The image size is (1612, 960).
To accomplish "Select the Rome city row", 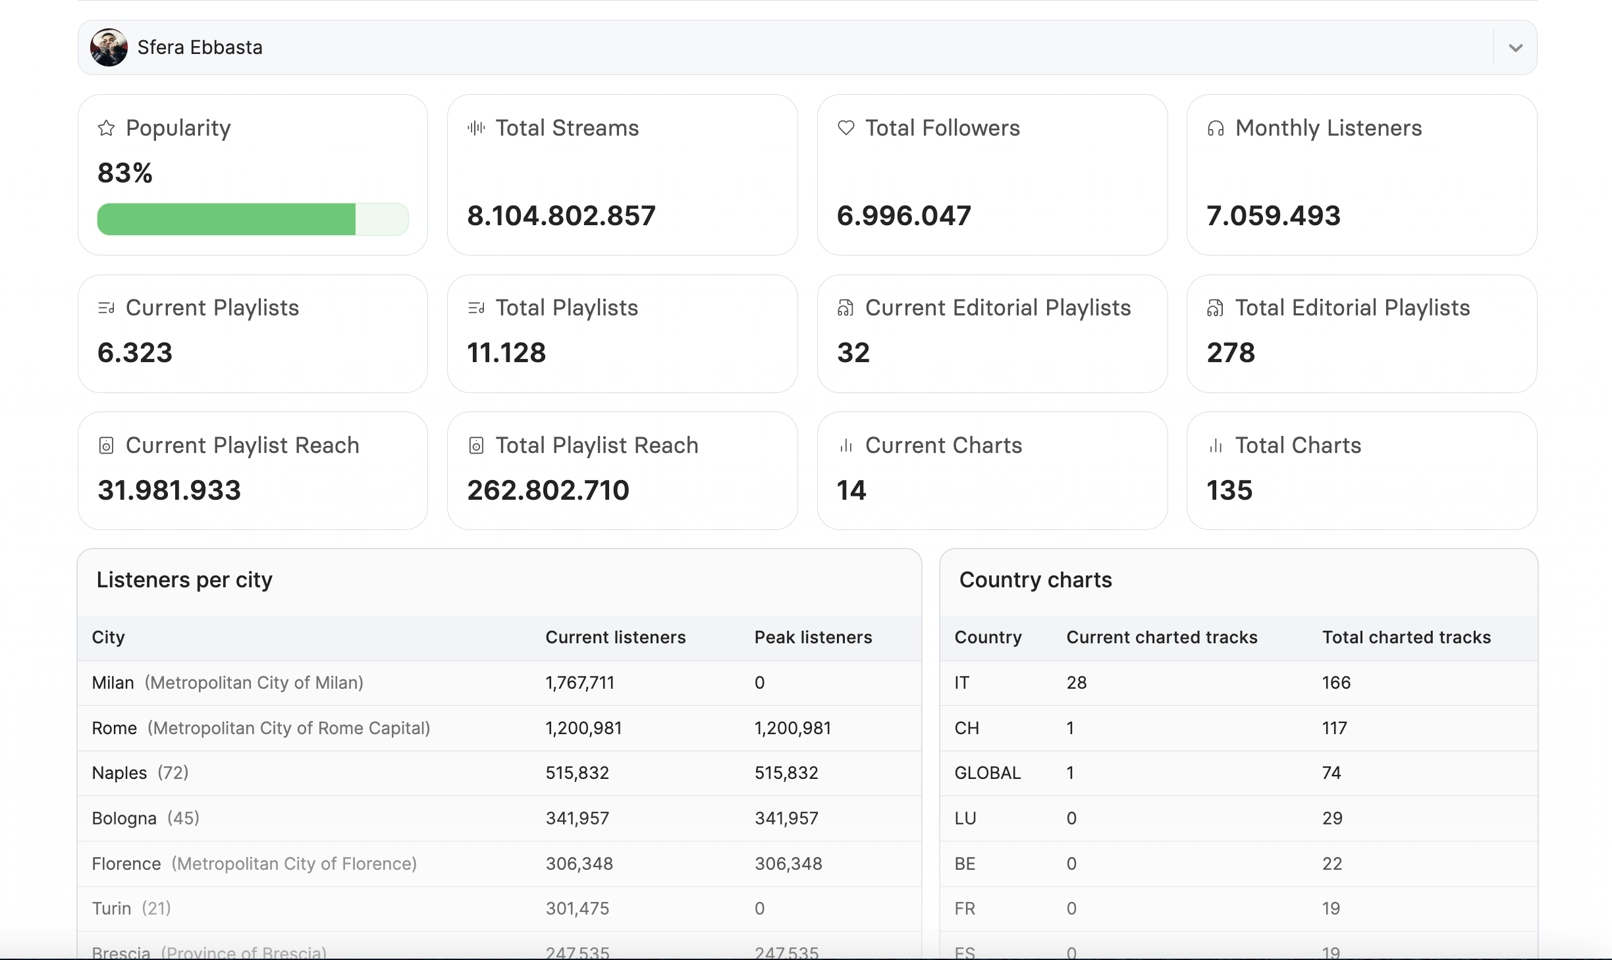I will [499, 728].
